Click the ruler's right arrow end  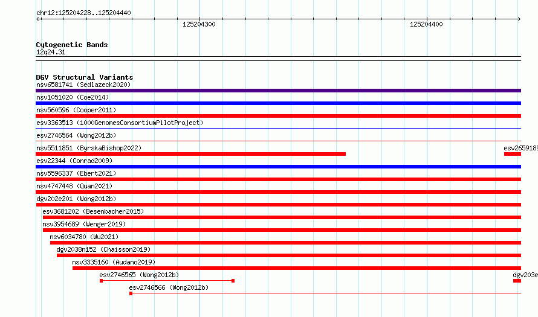pyautogui.click(x=519, y=19)
